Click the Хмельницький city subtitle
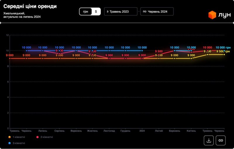234x149 pixels. [14, 13]
